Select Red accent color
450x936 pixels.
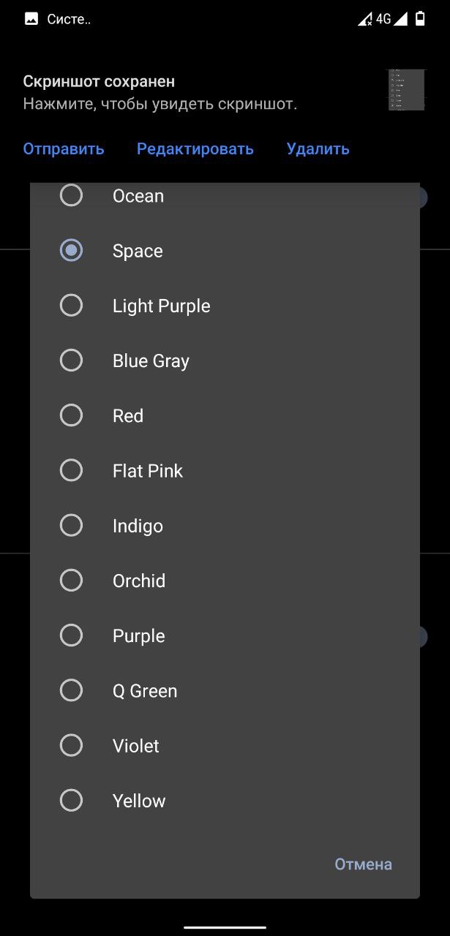[x=71, y=415]
